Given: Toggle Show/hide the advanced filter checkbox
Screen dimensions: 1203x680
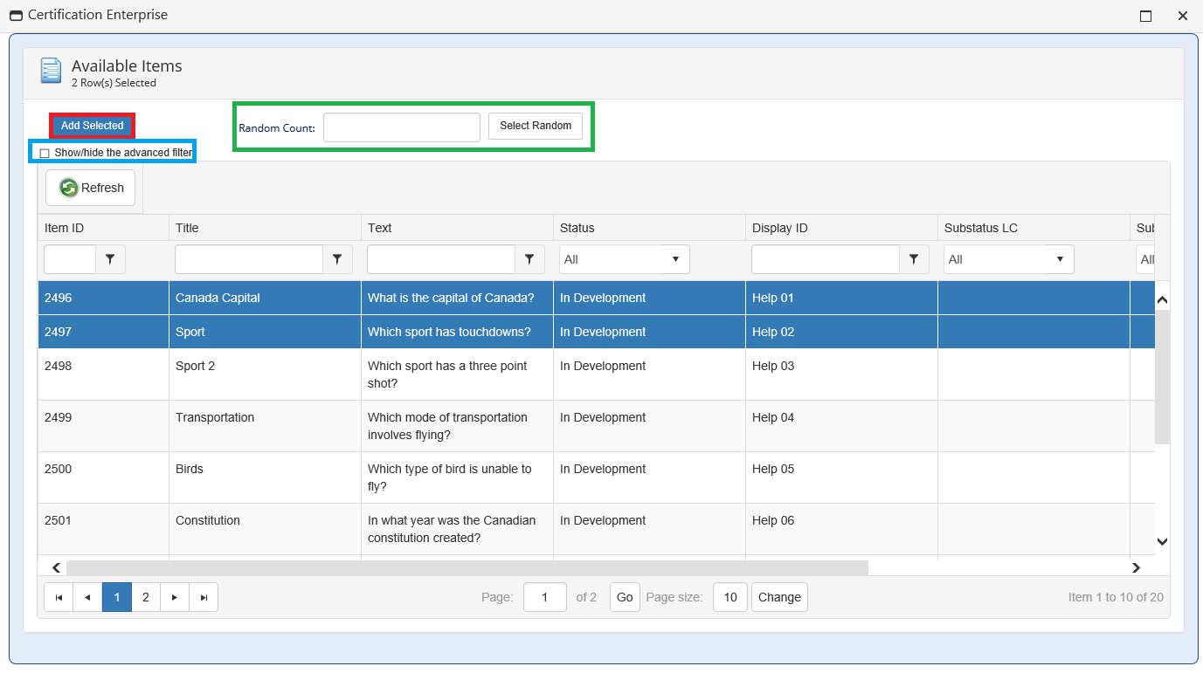Looking at the screenshot, I should 45,154.
